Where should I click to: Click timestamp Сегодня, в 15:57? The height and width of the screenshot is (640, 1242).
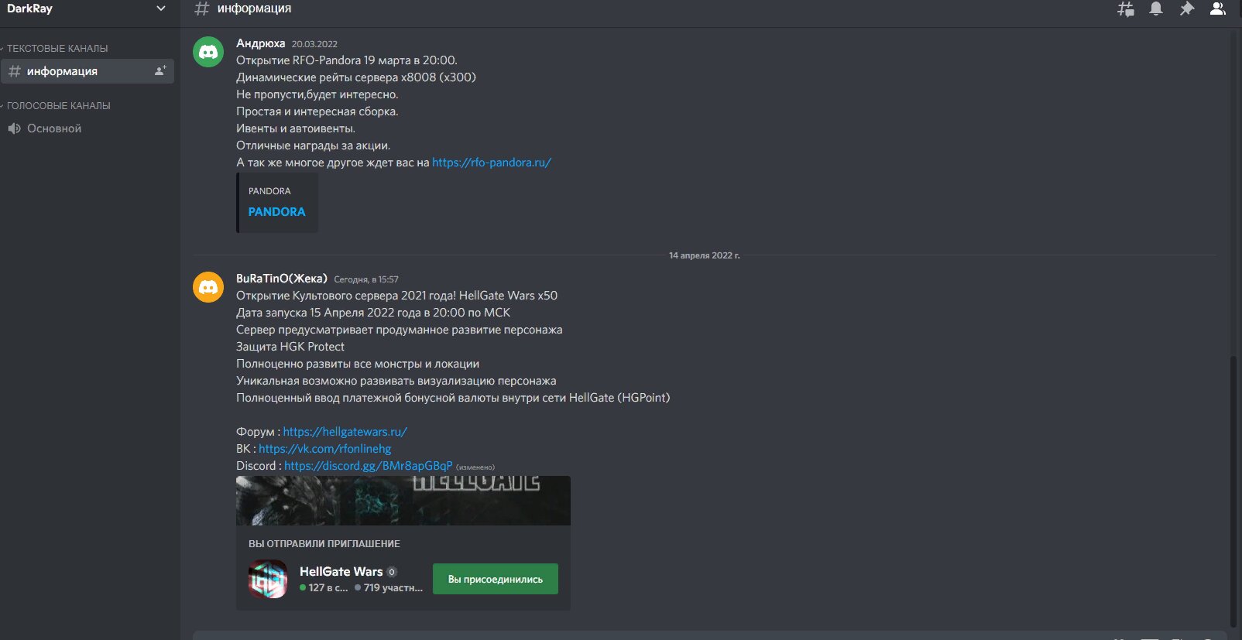pos(366,279)
